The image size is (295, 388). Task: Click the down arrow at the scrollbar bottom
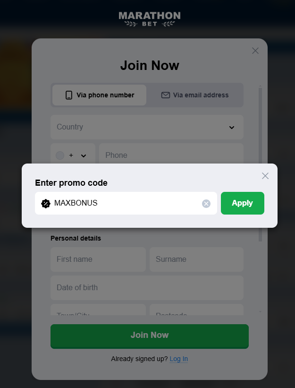(260, 312)
